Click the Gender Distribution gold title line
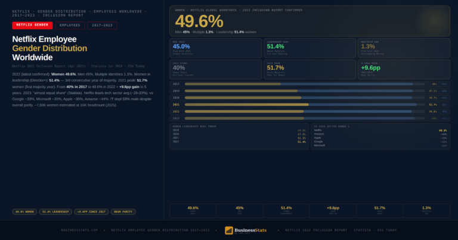This screenshot has height=240, width=458. coord(49,48)
